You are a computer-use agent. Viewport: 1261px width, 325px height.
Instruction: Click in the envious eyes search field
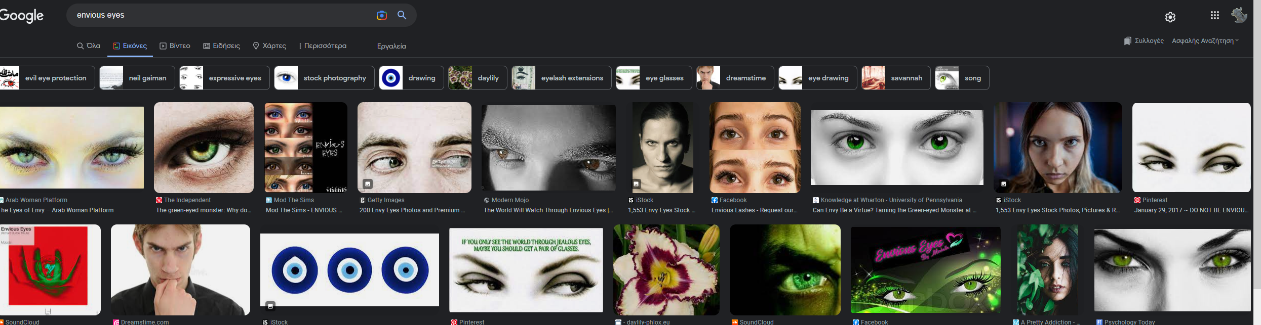[223, 15]
